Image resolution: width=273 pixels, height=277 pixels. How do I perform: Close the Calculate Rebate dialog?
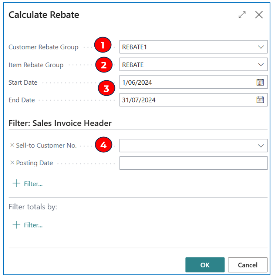pyautogui.click(x=259, y=15)
